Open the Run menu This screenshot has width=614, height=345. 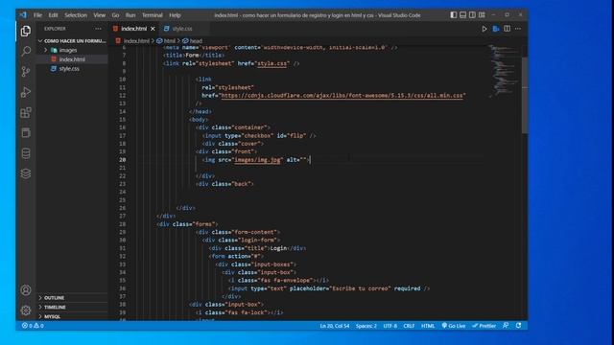pos(130,15)
